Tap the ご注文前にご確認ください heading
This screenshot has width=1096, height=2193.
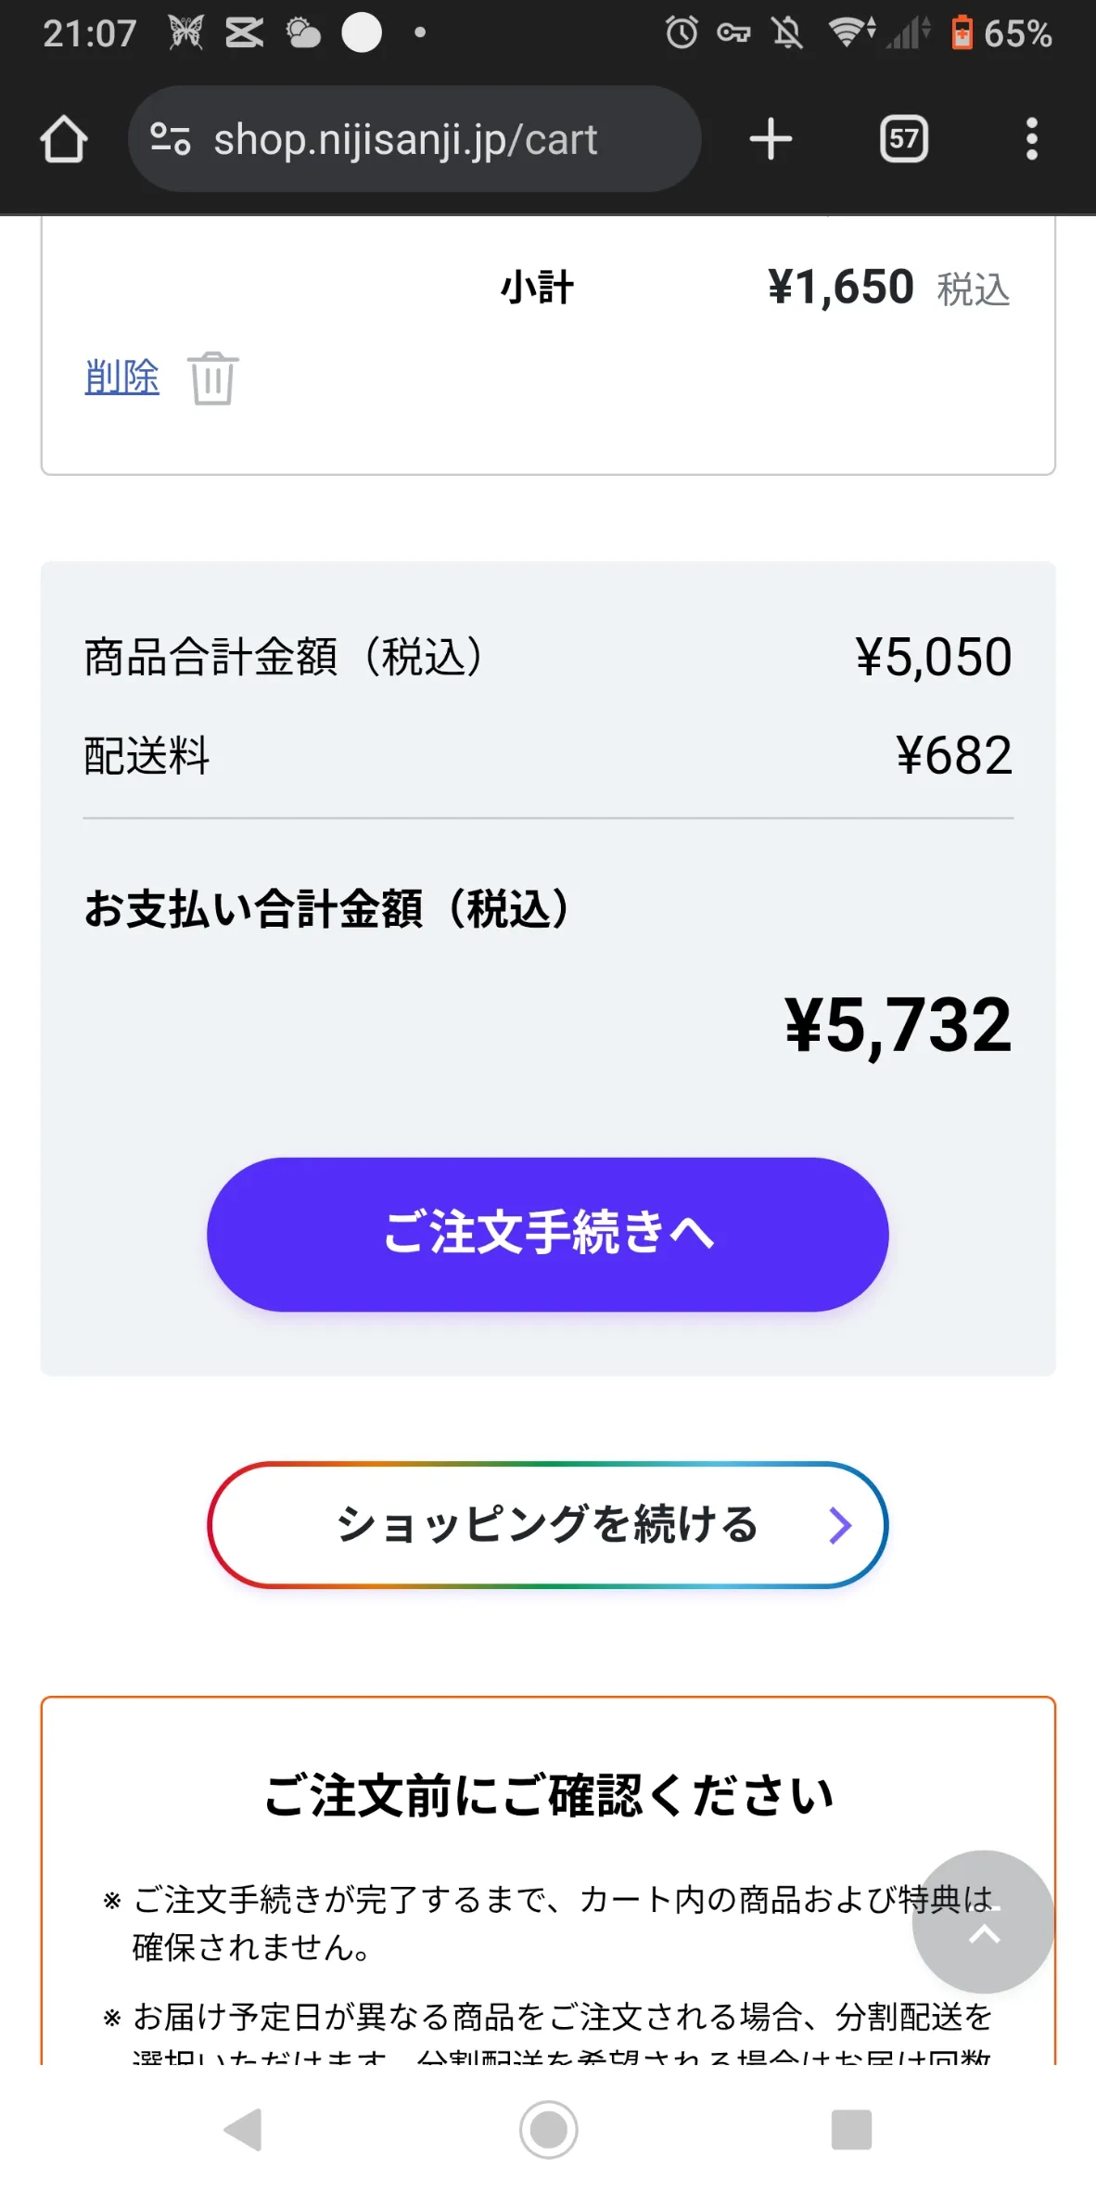point(548,1795)
